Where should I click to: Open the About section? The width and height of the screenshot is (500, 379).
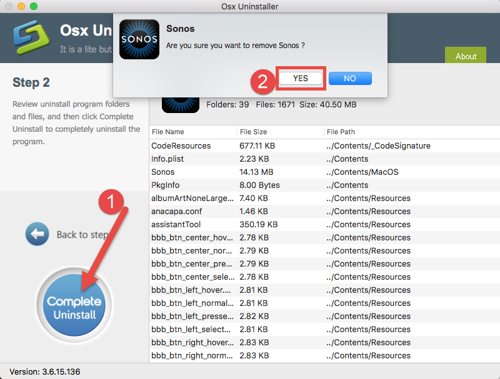[x=465, y=56]
